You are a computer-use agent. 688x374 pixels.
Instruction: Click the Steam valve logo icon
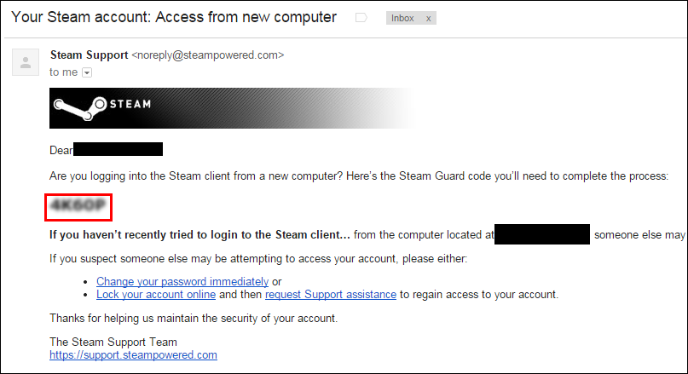click(80, 108)
